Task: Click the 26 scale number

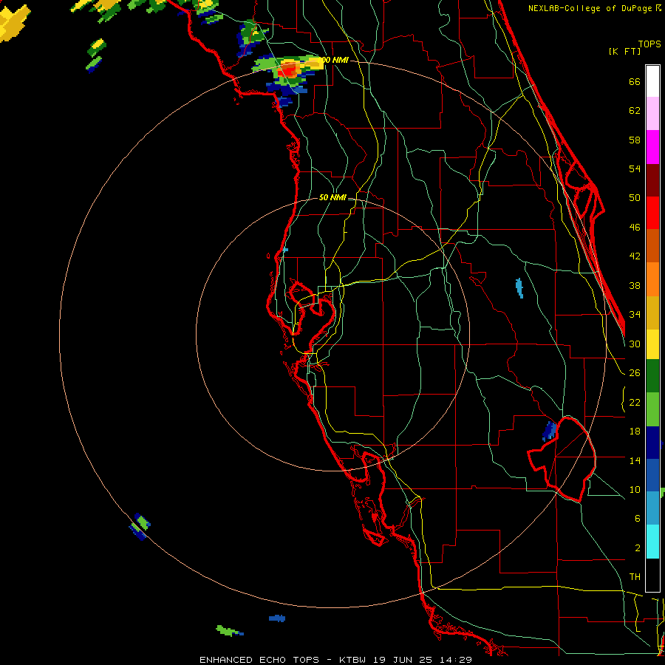Action: tap(635, 373)
